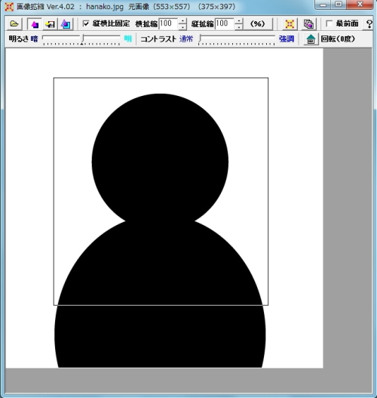Click inside the 横拡縮 percentage field

(168, 24)
